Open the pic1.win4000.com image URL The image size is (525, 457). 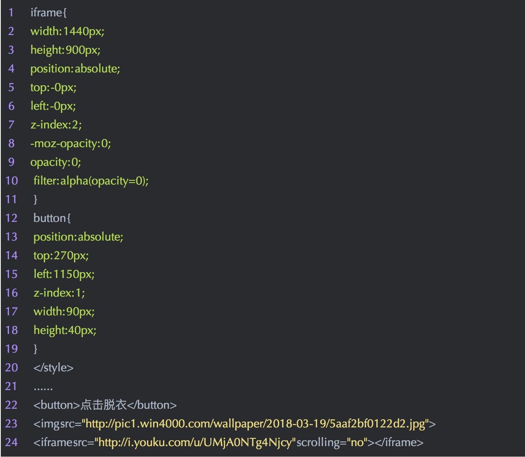coord(255,424)
